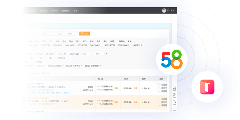The image size is (240, 120).
Task: Open the 人事OA menu
Action: 55,11
